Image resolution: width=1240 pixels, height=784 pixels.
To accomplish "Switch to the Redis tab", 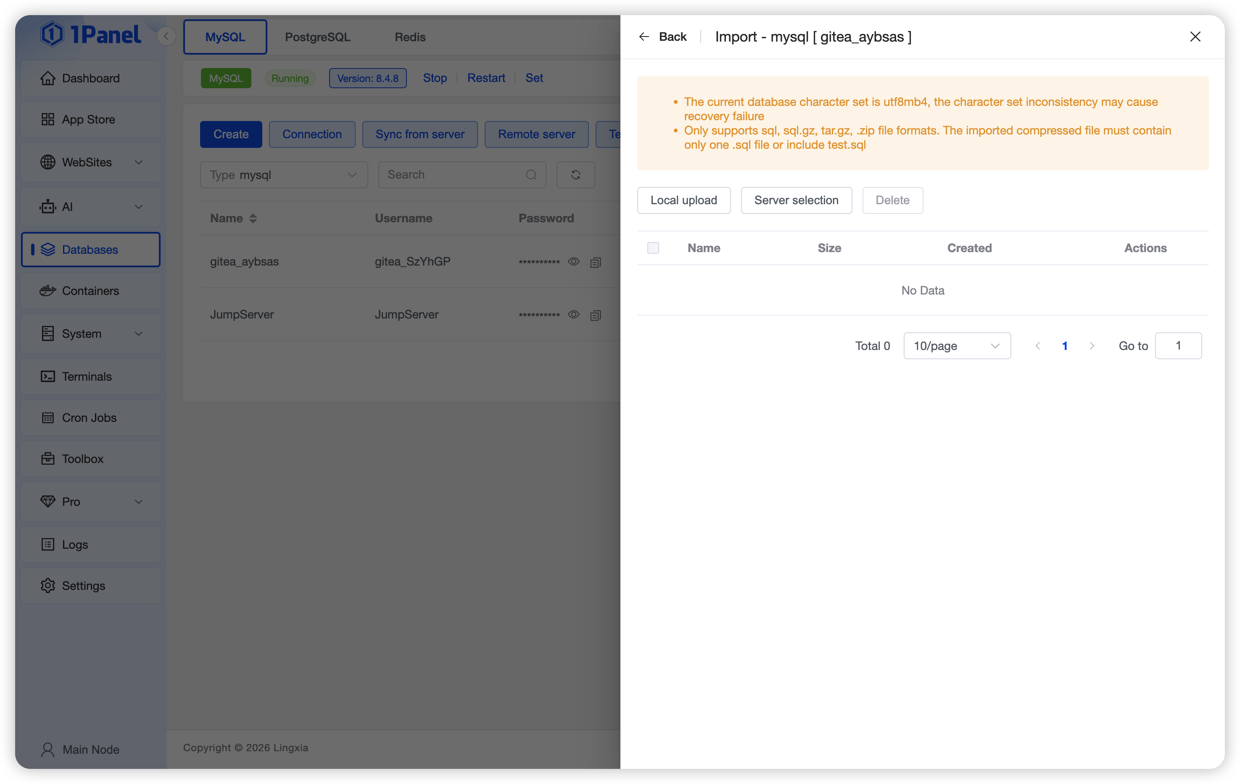I will [410, 37].
